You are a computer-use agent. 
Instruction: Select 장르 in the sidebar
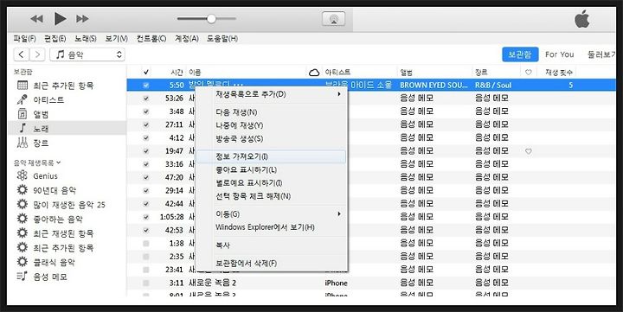(x=34, y=143)
